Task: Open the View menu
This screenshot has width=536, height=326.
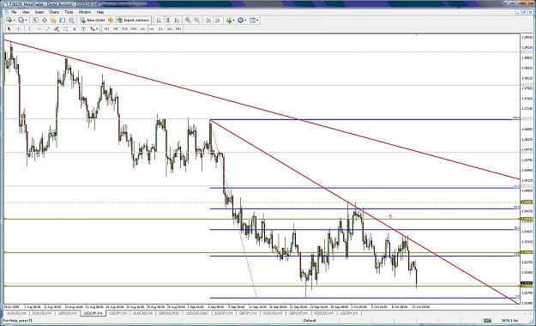Action: [26, 12]
